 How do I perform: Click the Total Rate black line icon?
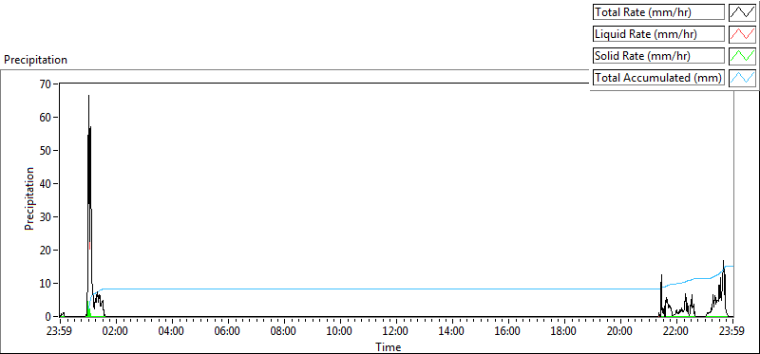coord(742,12)
